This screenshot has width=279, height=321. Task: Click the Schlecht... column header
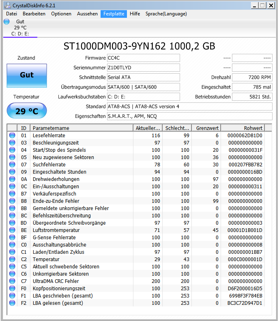[x=177, y=128]
